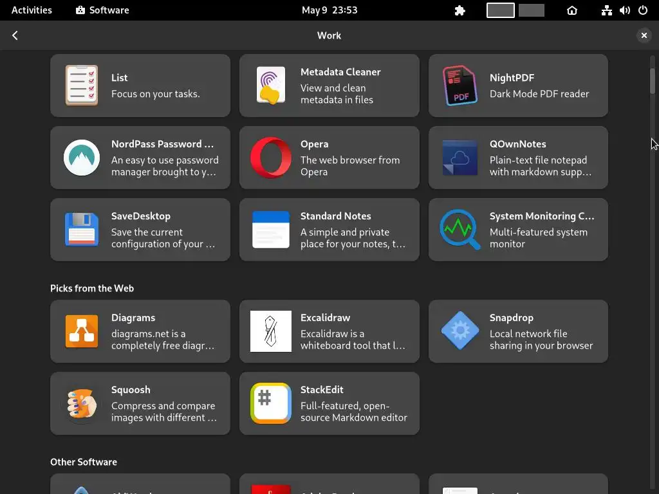Image resolution: width=659 pixels, height=494 pixels.
Task: Click "View and clean metadata in files"
Action: [337, 94]
